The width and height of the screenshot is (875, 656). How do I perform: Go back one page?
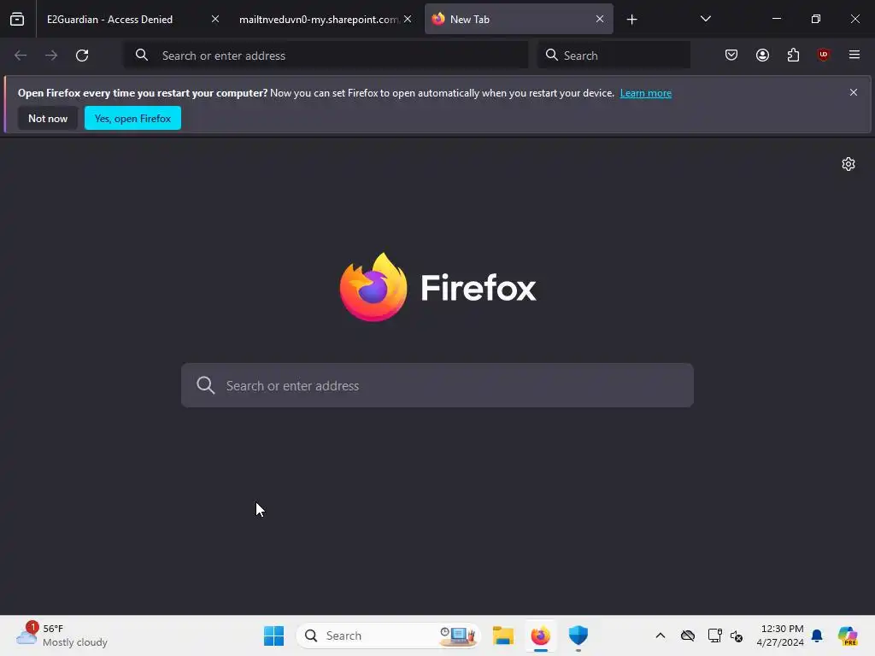coord(21,56)
